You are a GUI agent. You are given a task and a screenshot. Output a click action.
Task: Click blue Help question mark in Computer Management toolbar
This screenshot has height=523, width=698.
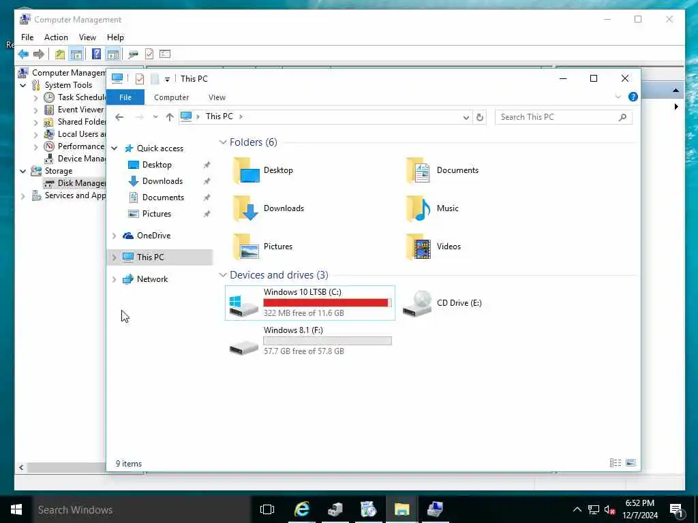click(96, 54)
